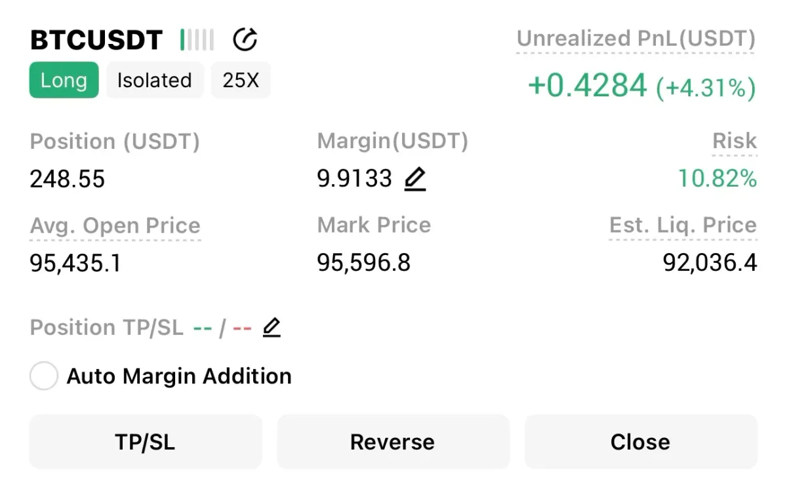Tap the +0.4284 unrealized profit value
This screenshot has width=787, height=491.
pyautogui.click(x=587, y=87)
